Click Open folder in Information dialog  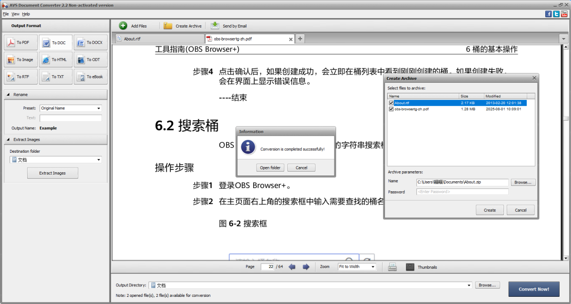pos(270,167)
